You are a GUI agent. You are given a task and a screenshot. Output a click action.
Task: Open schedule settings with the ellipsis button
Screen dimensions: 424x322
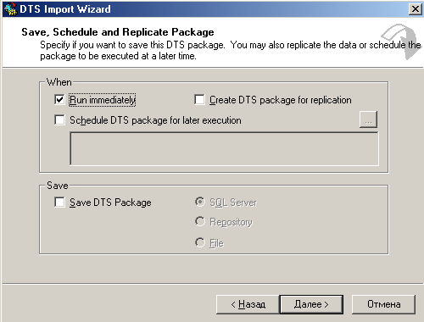pyautogui.click(x=368, y=119)
